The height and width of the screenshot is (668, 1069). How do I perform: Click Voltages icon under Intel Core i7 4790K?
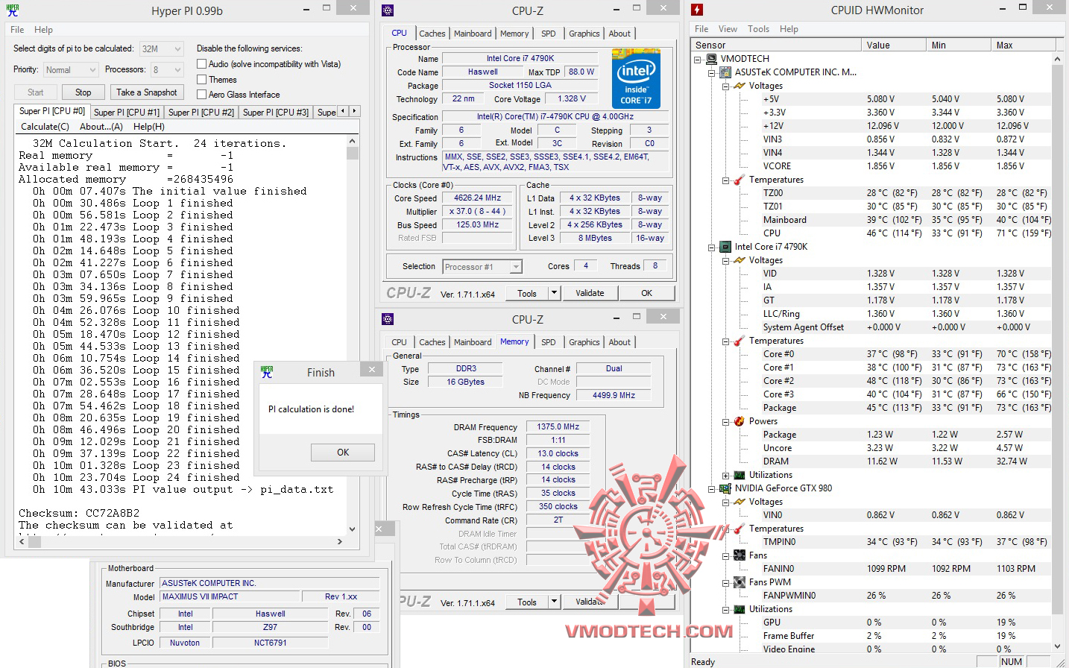pos(740,260)
